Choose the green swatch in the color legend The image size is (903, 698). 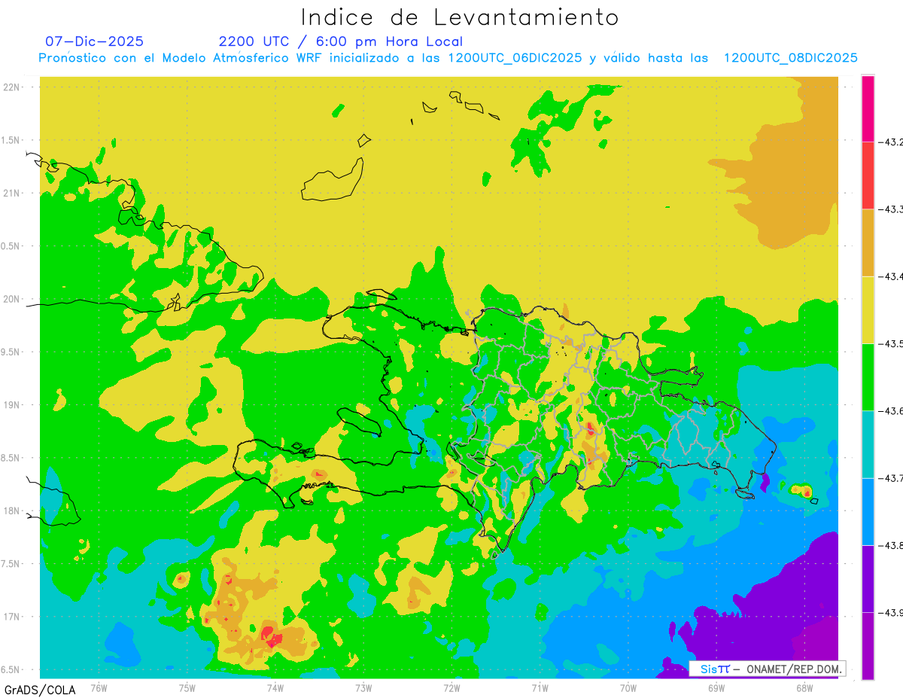point(868,377)
